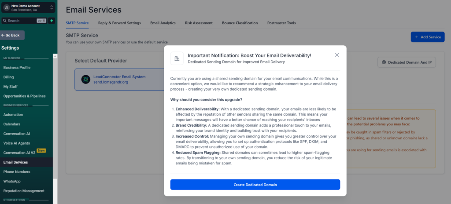451x204 pixels.
Task: Open Reputation Management settings
Action: pyautogui.click(x=24, y=191)
